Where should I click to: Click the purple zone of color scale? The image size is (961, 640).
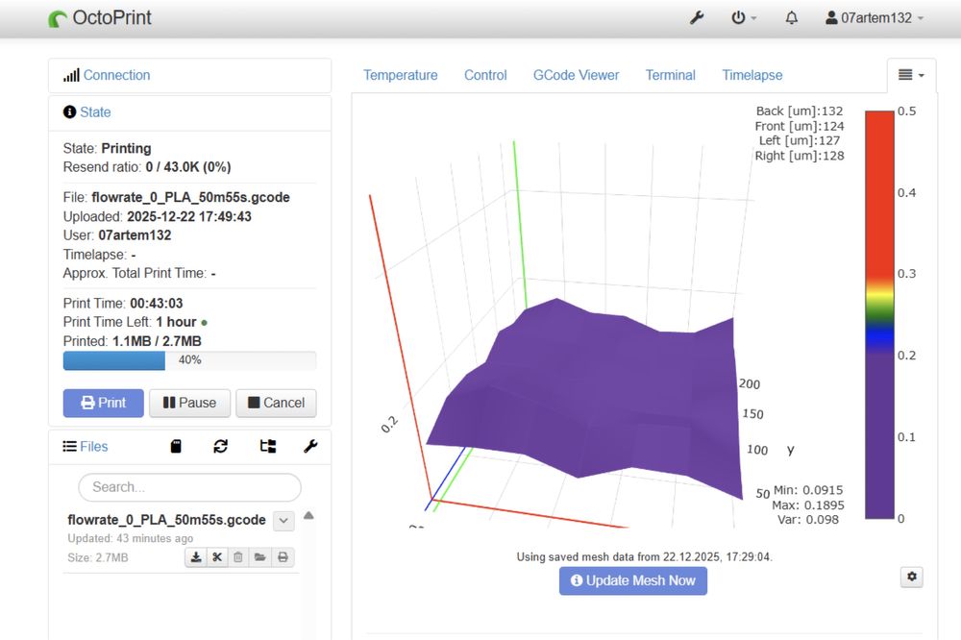point(879,435)
